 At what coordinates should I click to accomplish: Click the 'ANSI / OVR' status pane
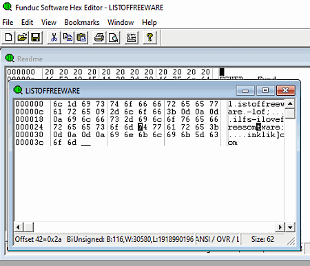click(217, 239)
